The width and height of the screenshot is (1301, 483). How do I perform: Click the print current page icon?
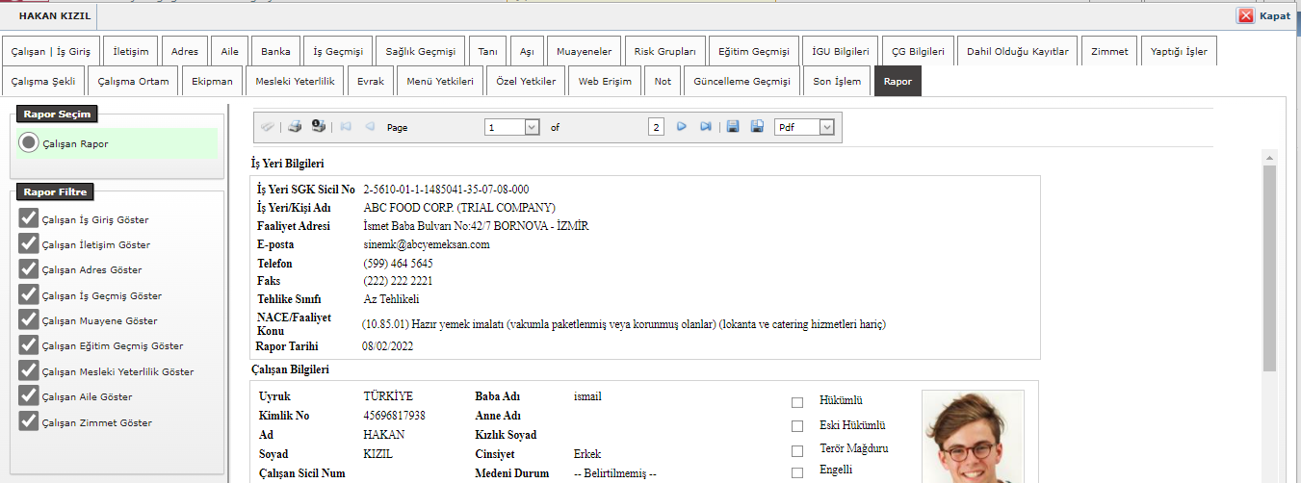tap(318, 127)
